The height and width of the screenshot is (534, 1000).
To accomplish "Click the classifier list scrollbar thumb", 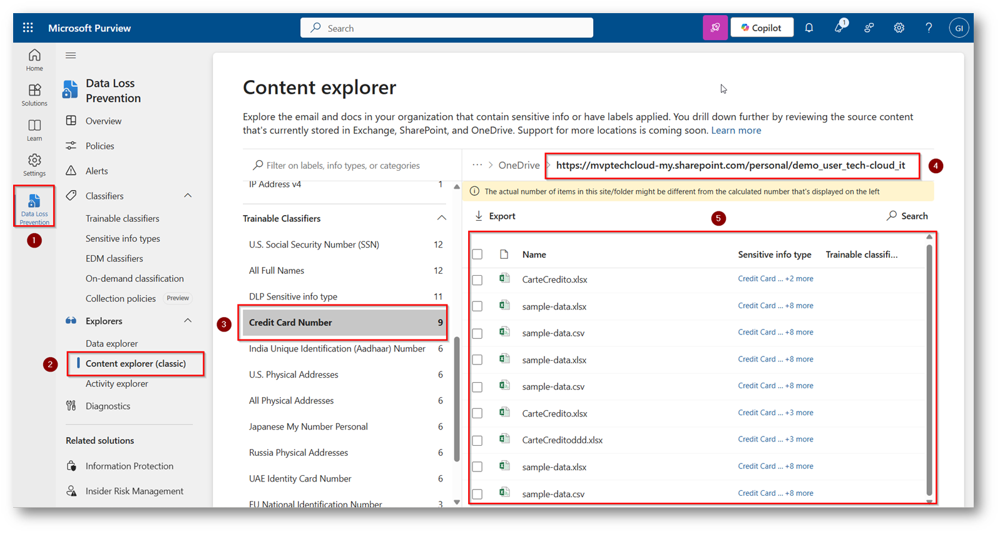I will [x=457, y=399].
